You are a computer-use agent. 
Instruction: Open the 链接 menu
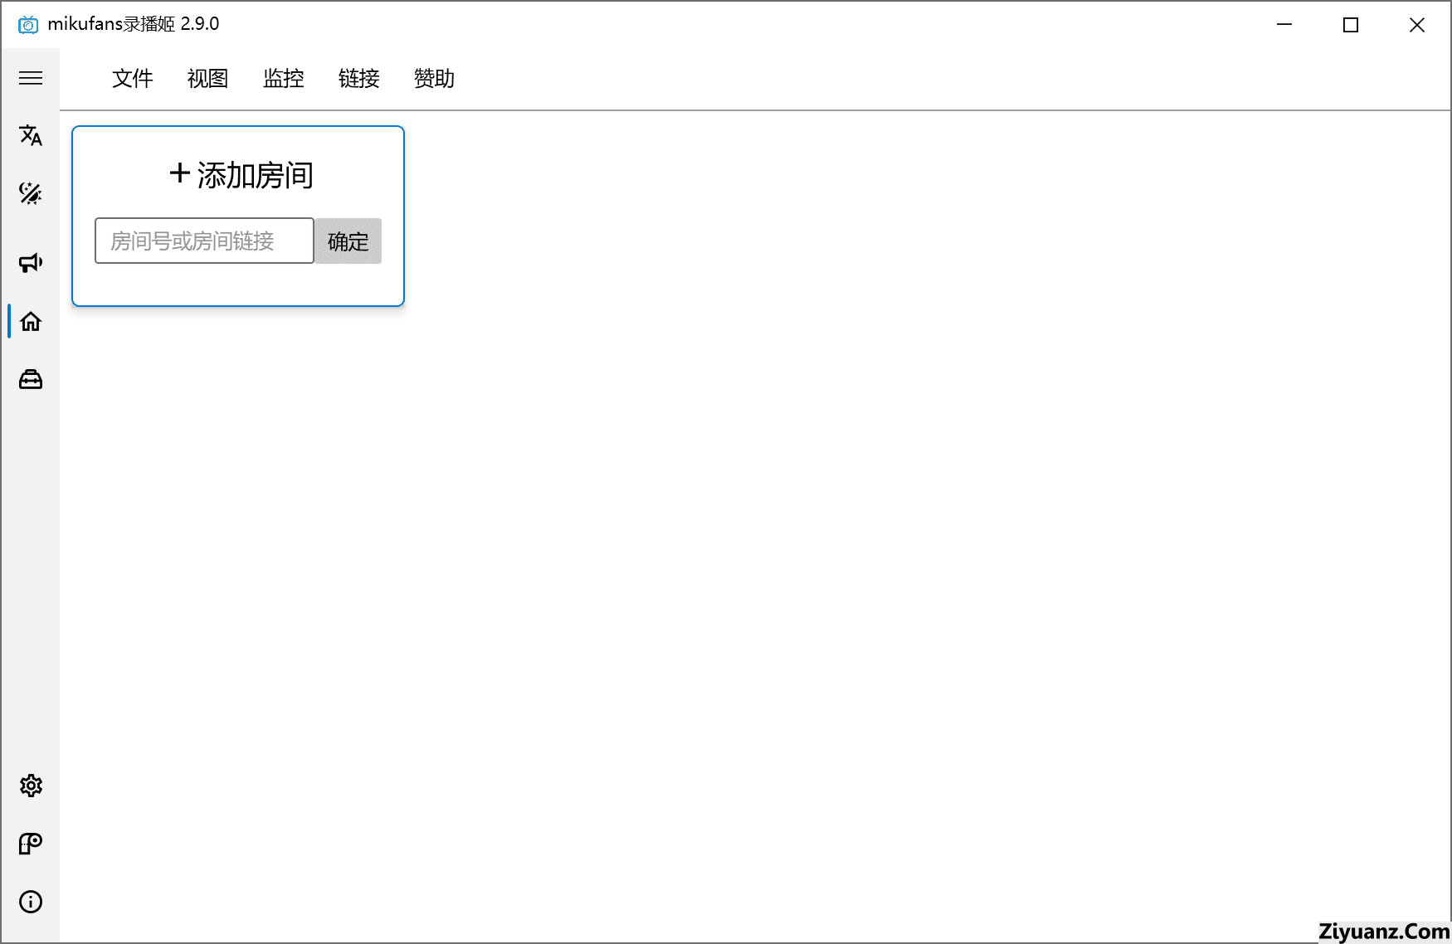(359, 79)
